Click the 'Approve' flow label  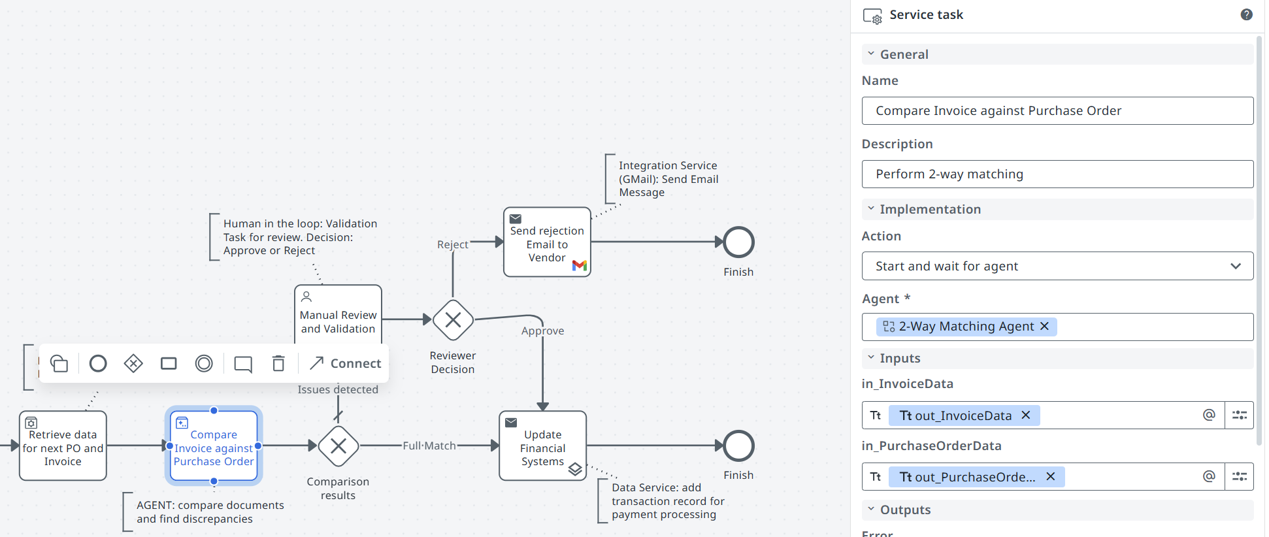(x=542, y=331)
